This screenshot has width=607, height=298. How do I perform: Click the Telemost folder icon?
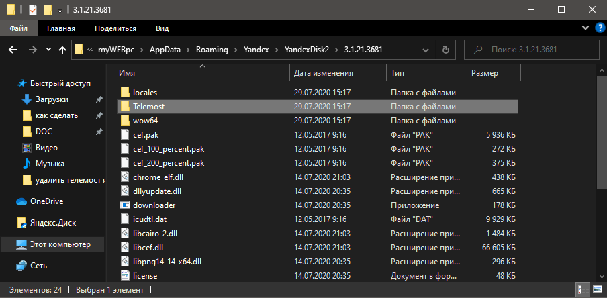coord(125,107)
